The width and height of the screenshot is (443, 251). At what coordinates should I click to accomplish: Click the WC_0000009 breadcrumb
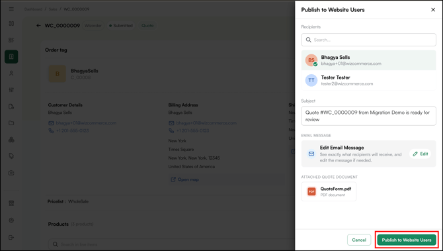(76, 9)
